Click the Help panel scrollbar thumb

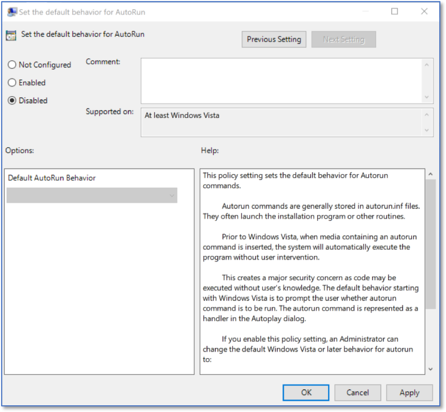[430, 244]
